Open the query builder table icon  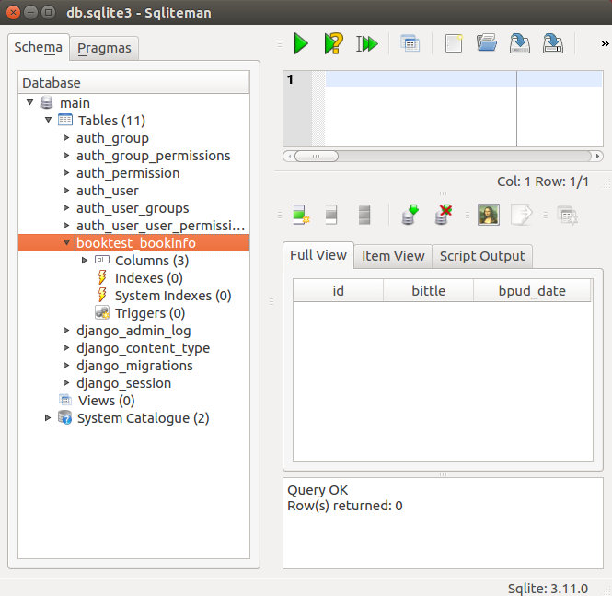point(410,43)
